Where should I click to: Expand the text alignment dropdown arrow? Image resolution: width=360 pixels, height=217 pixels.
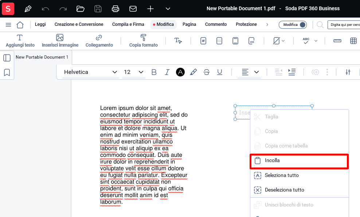pos(257,72)
